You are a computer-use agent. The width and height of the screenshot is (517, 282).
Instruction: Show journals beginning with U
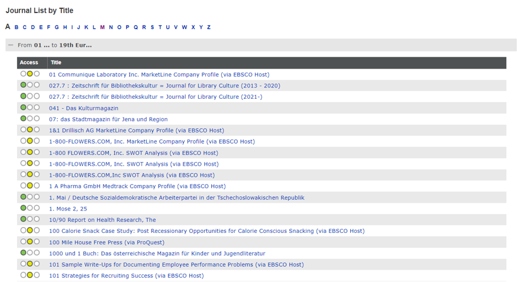coord(168,27)
